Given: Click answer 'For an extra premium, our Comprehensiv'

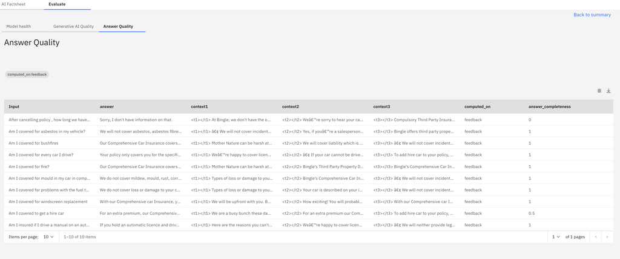Looking at the screenshot, I should tap(140, 213).
